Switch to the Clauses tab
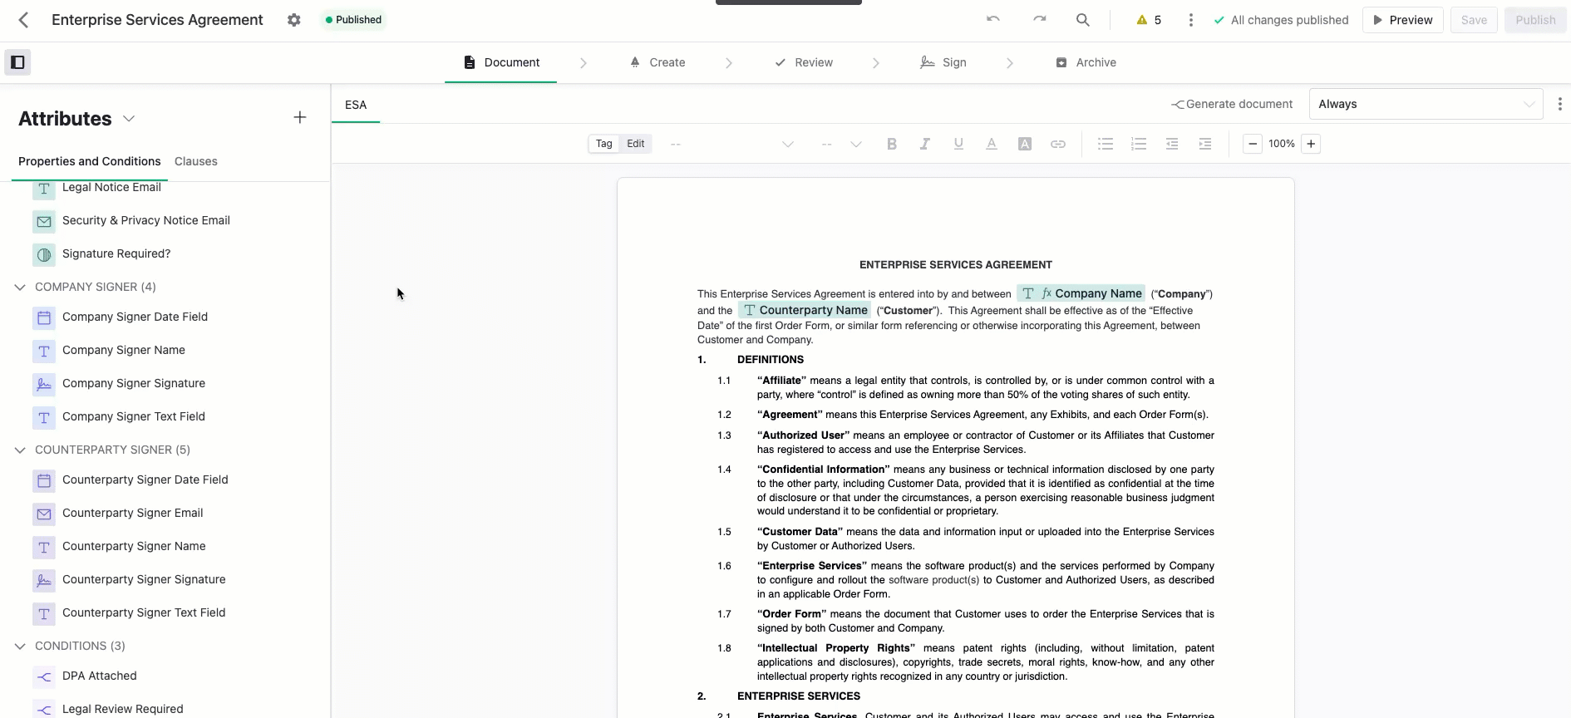The width and height of the screenshot is (1571, 718). point(195,161)
